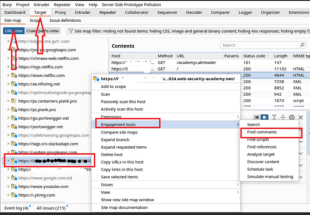
Task: Select Copy URLs in this host
Action: (x=166, y=162)
